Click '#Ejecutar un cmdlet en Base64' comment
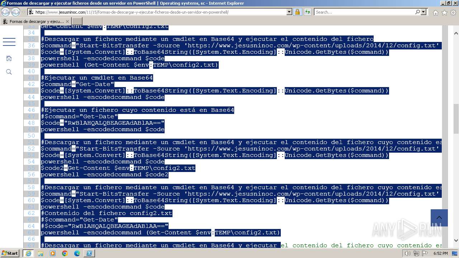459x258 pixels. 97,78
